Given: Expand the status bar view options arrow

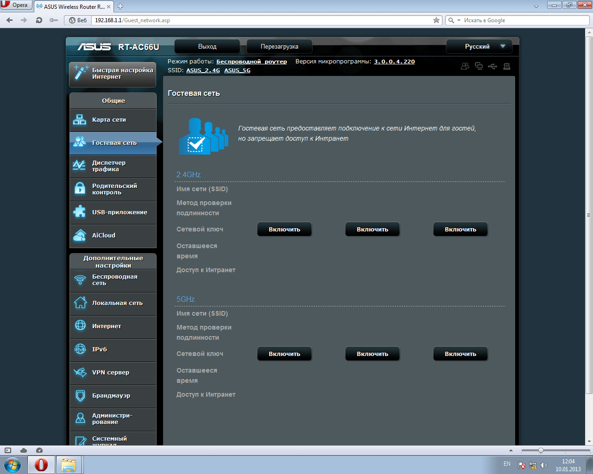Looking at the screenshot, I should (x=511, y=450).
